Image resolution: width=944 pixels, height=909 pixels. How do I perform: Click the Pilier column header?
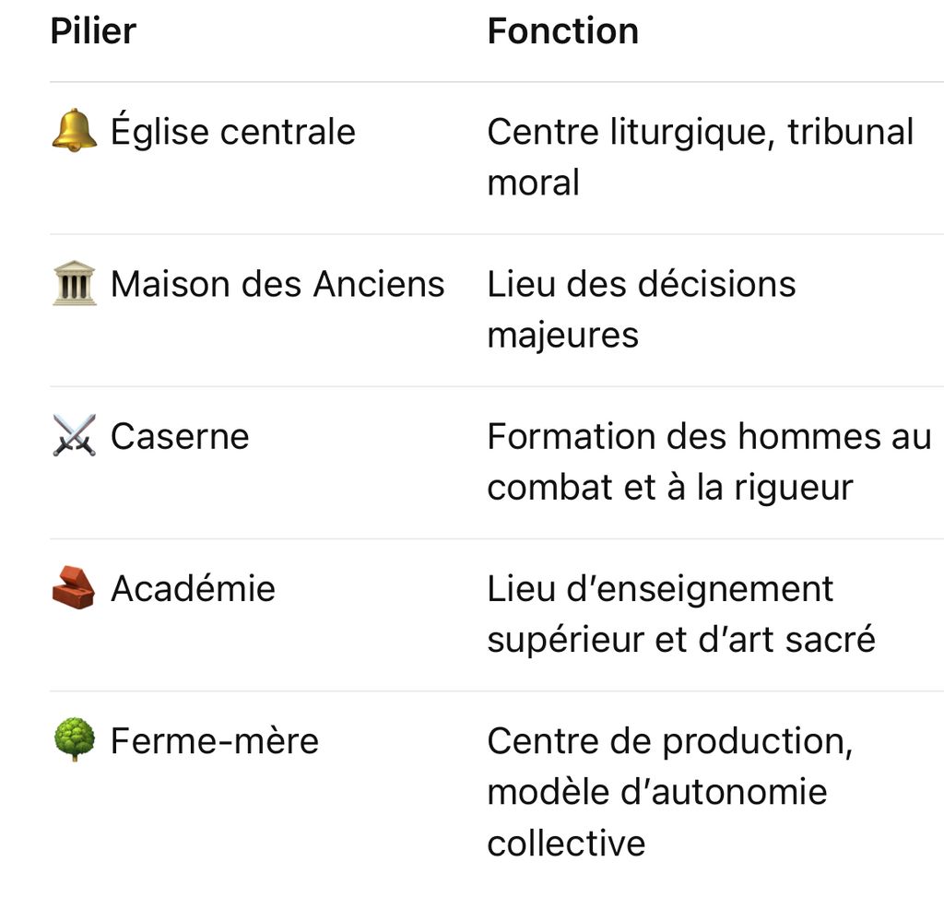(x=93, y=31)
